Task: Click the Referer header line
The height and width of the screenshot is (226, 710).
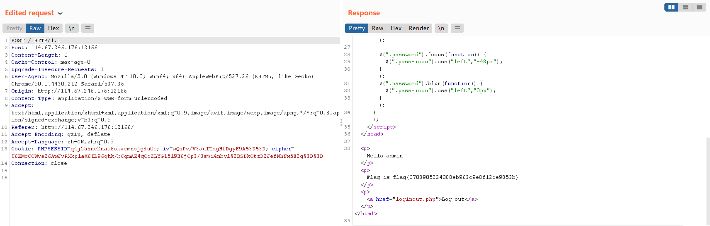Action: pyautogui.click(x=72, y=127)
